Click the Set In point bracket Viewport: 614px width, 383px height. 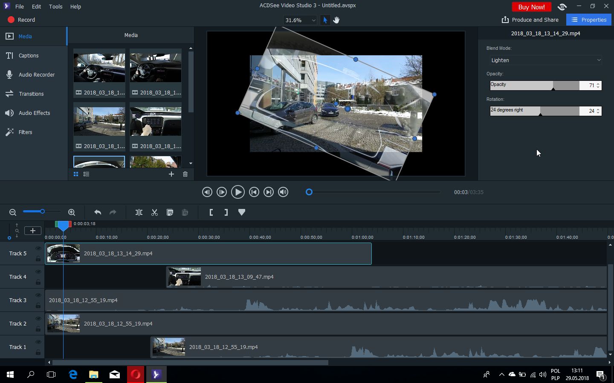[211, 212]
